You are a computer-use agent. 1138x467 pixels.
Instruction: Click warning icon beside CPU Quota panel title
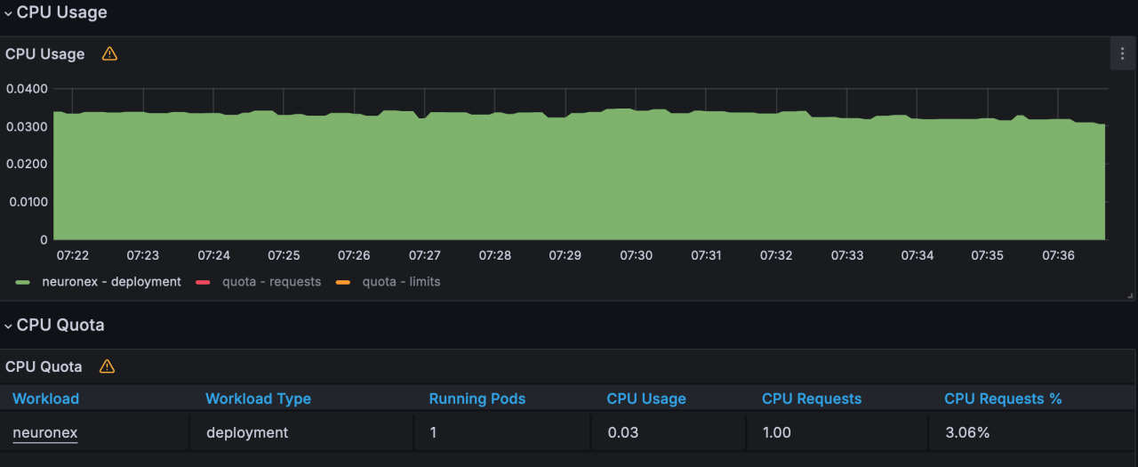point(107,366)
